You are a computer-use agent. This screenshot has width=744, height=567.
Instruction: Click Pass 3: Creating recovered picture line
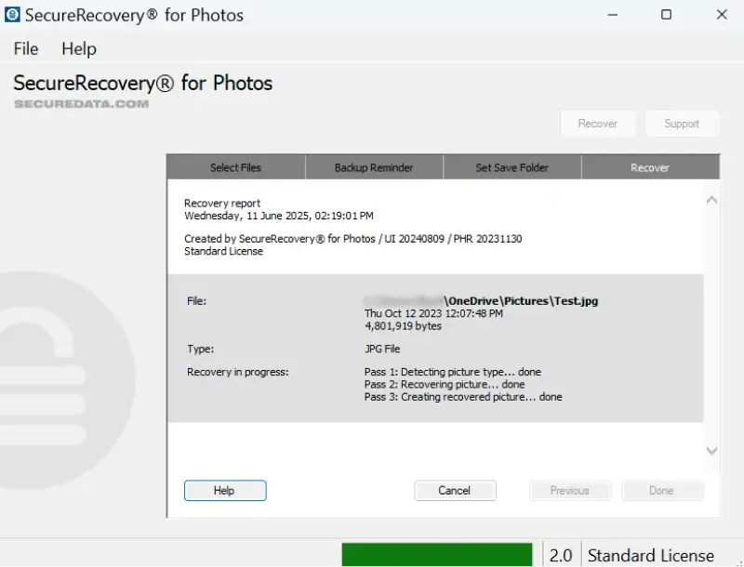(463, 397)
